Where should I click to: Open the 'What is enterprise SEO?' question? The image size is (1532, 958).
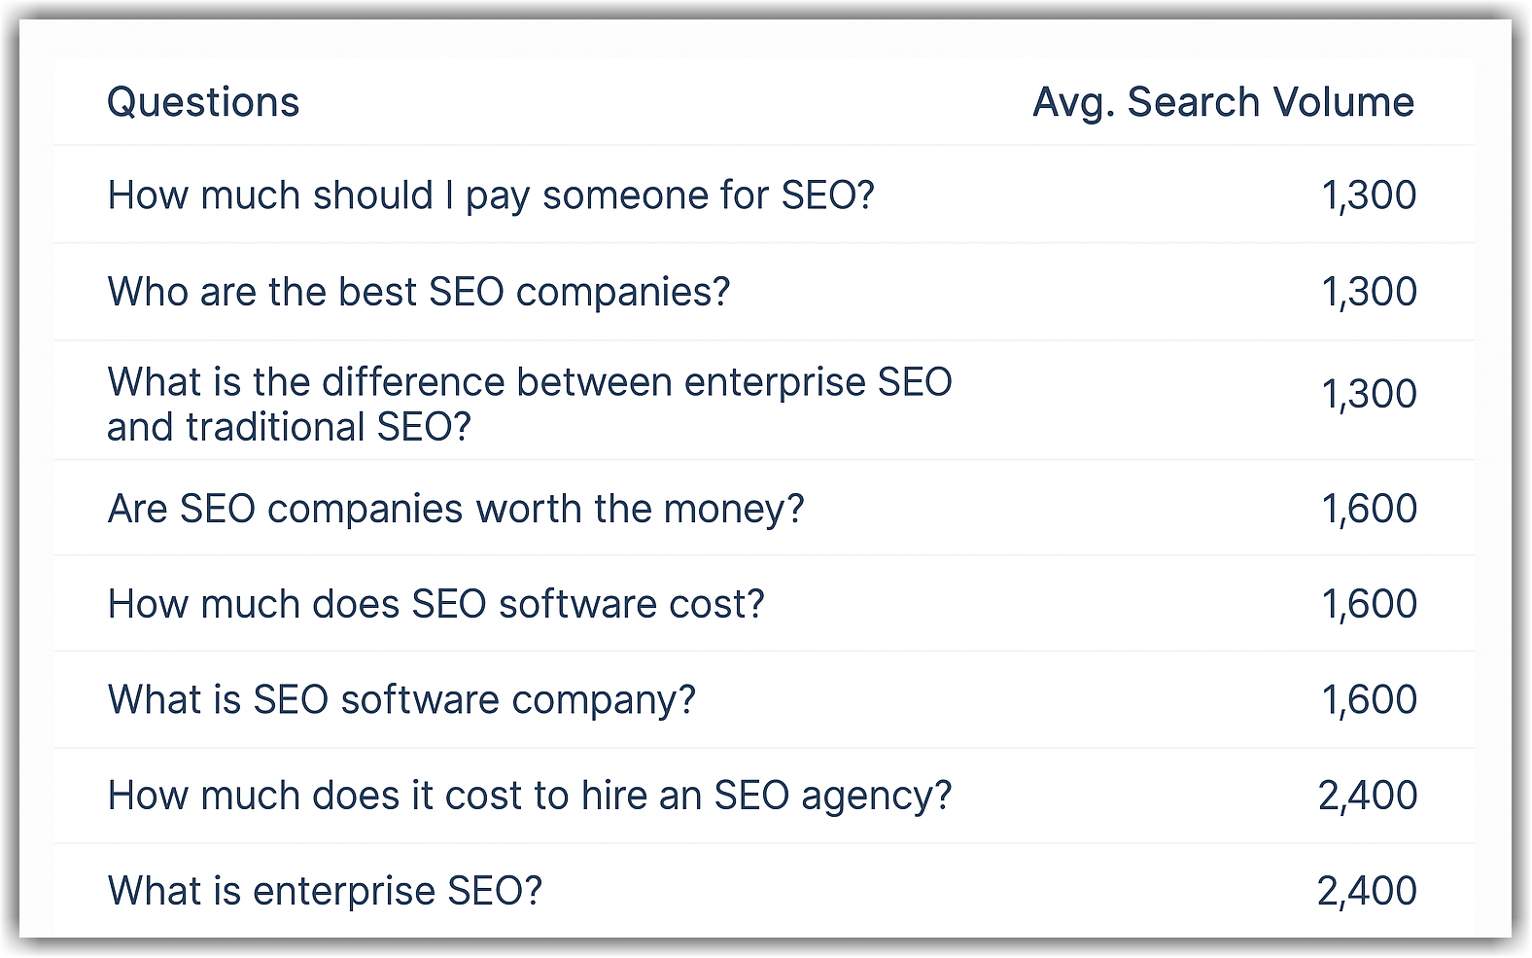(x=325, y=891)
